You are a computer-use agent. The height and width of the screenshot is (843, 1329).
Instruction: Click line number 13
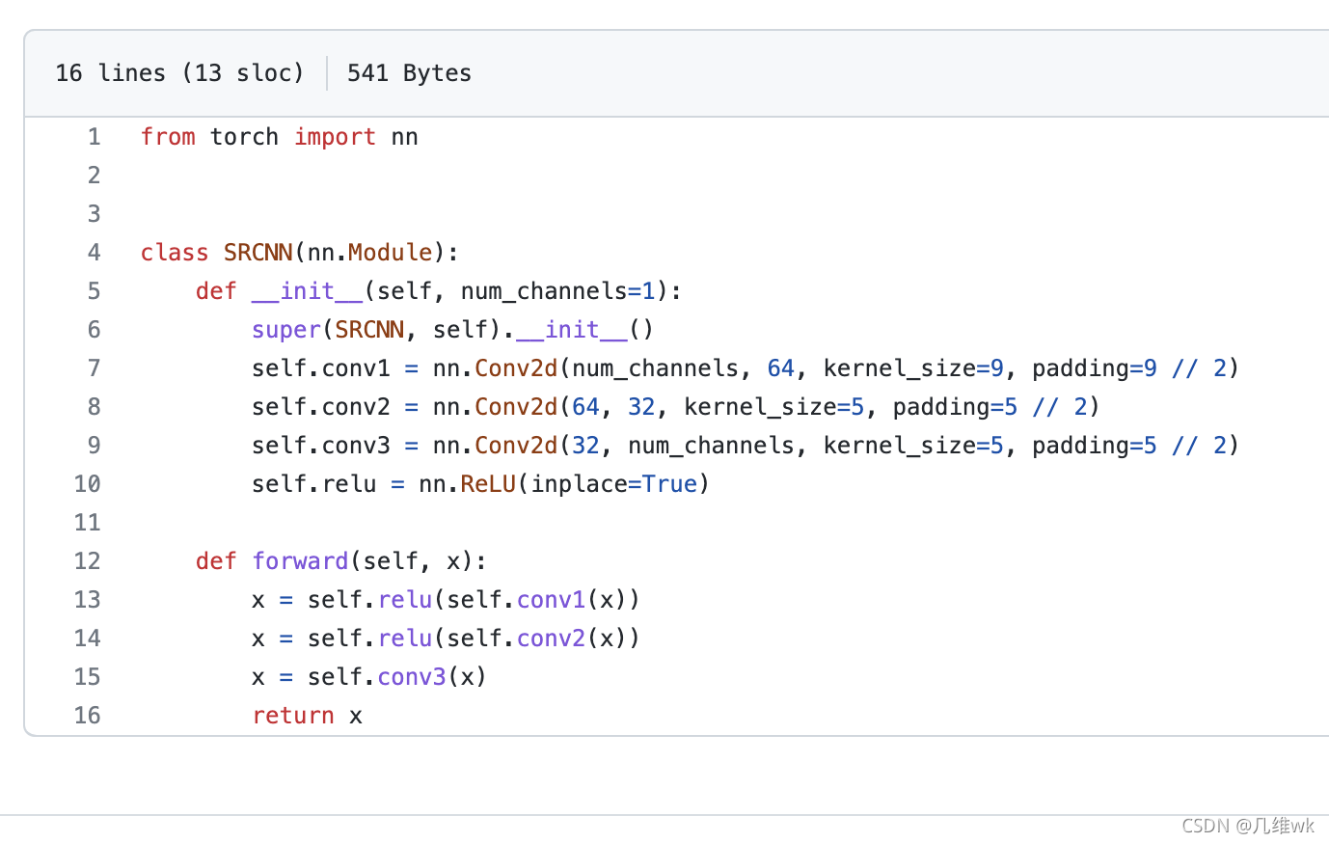pos(87,600)
